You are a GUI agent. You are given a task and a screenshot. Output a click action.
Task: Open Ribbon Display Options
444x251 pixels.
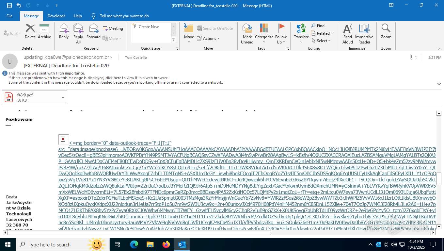[391, 5]
